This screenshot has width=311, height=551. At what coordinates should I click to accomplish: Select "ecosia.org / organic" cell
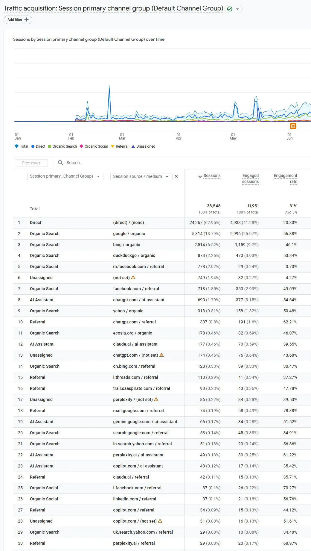pyautogui.click(x=132, y=333)
